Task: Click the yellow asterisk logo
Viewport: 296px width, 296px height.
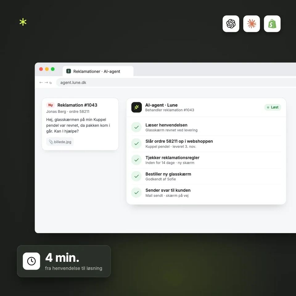Action: point(23,22)
